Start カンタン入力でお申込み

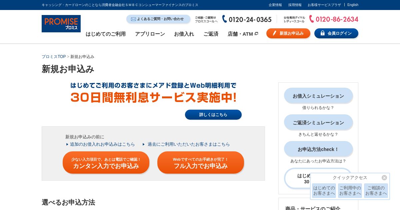point(106,163)
